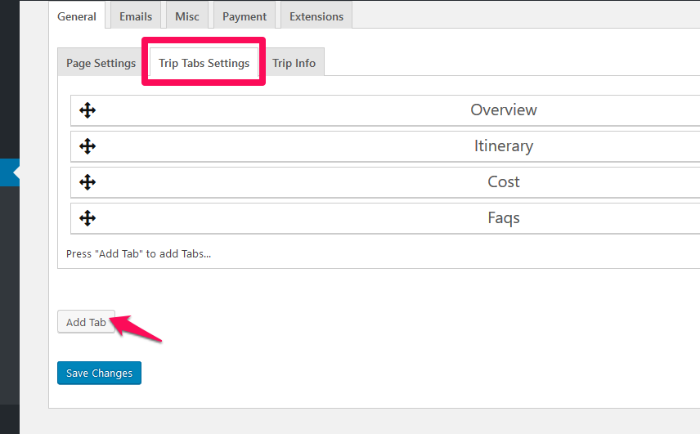
Task: Expand the Faqs tab row
Action: 385,218
